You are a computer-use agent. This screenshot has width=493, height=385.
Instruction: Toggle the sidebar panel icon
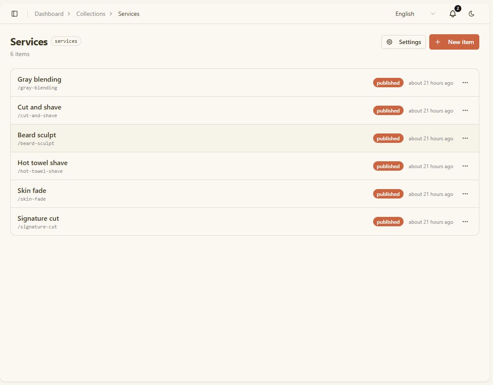15,14
